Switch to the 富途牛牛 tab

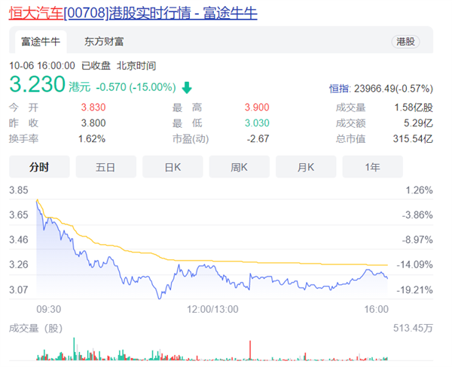coord(41,41)
